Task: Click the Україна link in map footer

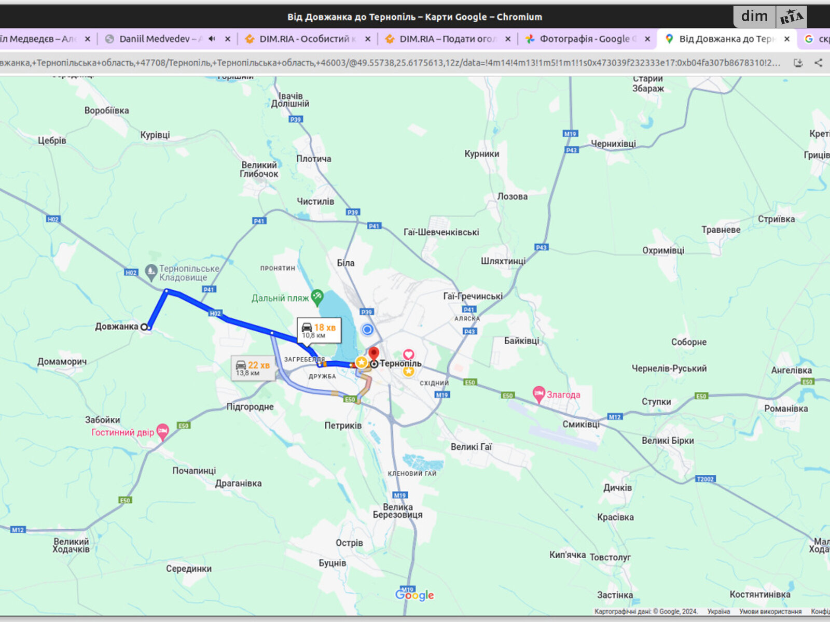Action: pos(718,612)
